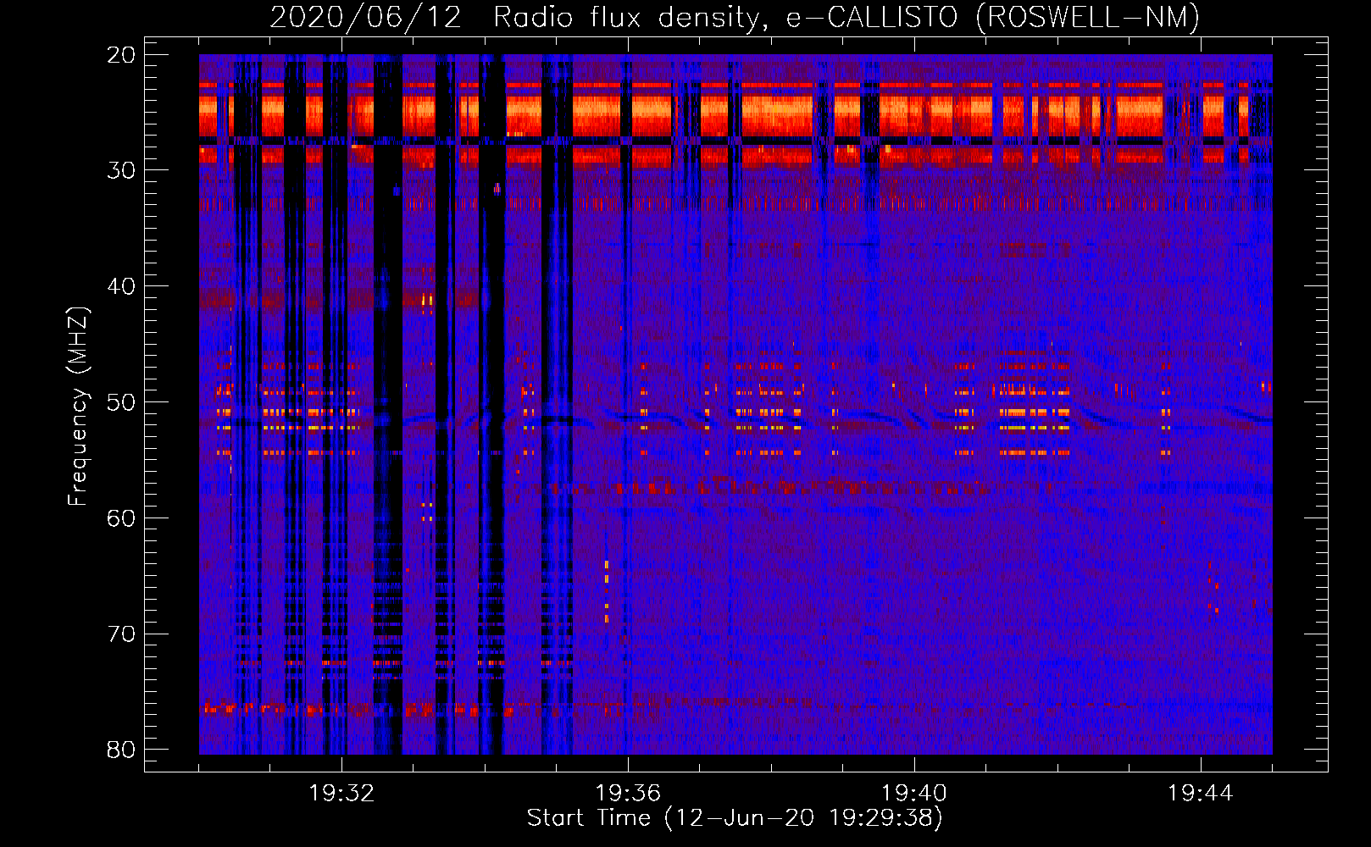Click the time tick label "19:40"
Image resolution: width=1371 pixels, height=847 pixels.
(x=914, y=794)
